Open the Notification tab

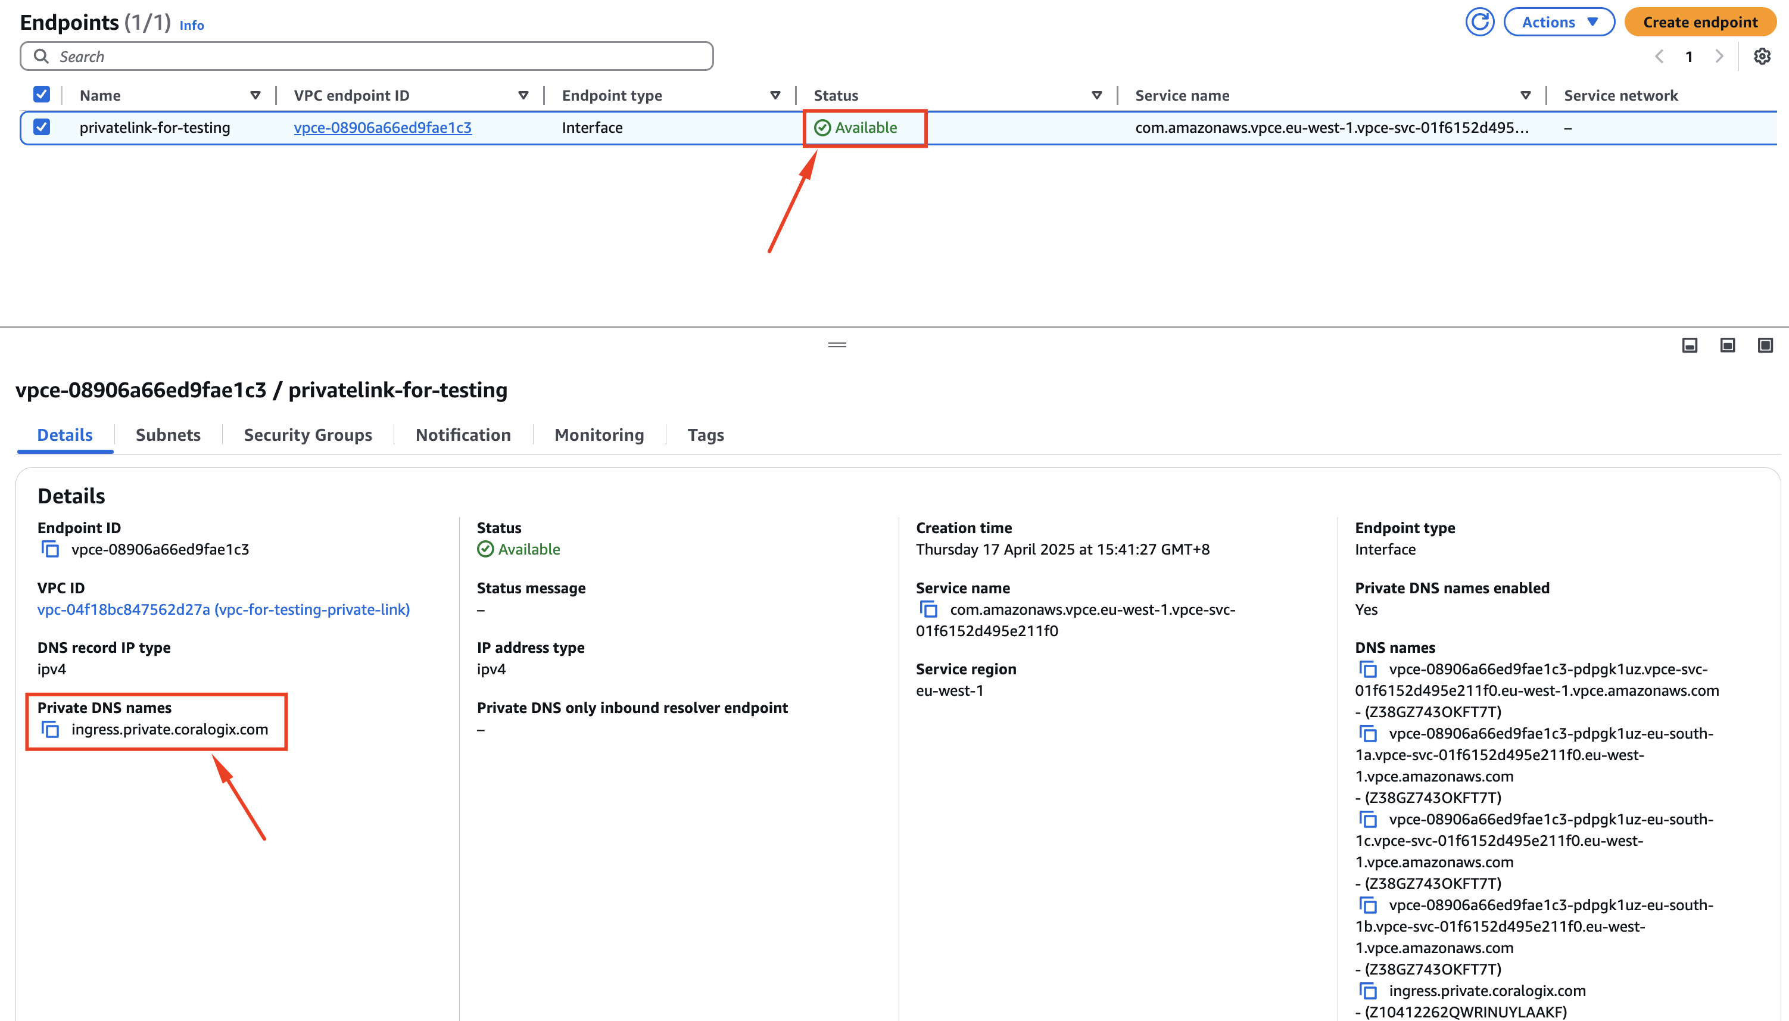point(463,435)
